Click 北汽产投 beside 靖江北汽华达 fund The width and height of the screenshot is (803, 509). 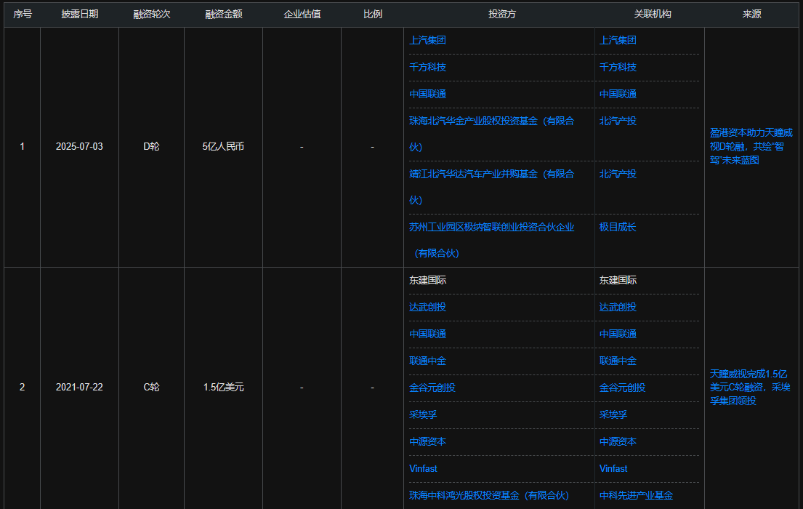pyautogui.click(x=618, y=175)
